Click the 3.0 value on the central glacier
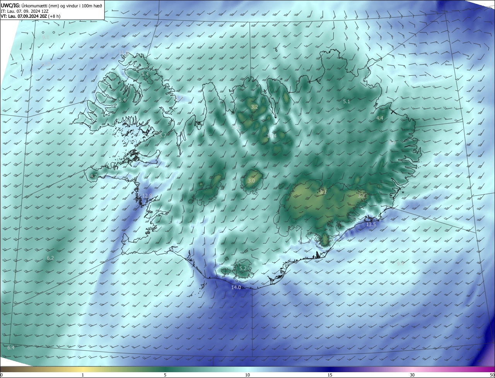 (x=251, y=180)
